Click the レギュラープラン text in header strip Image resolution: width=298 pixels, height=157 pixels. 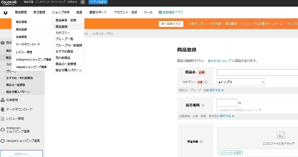tap(103, 34)
